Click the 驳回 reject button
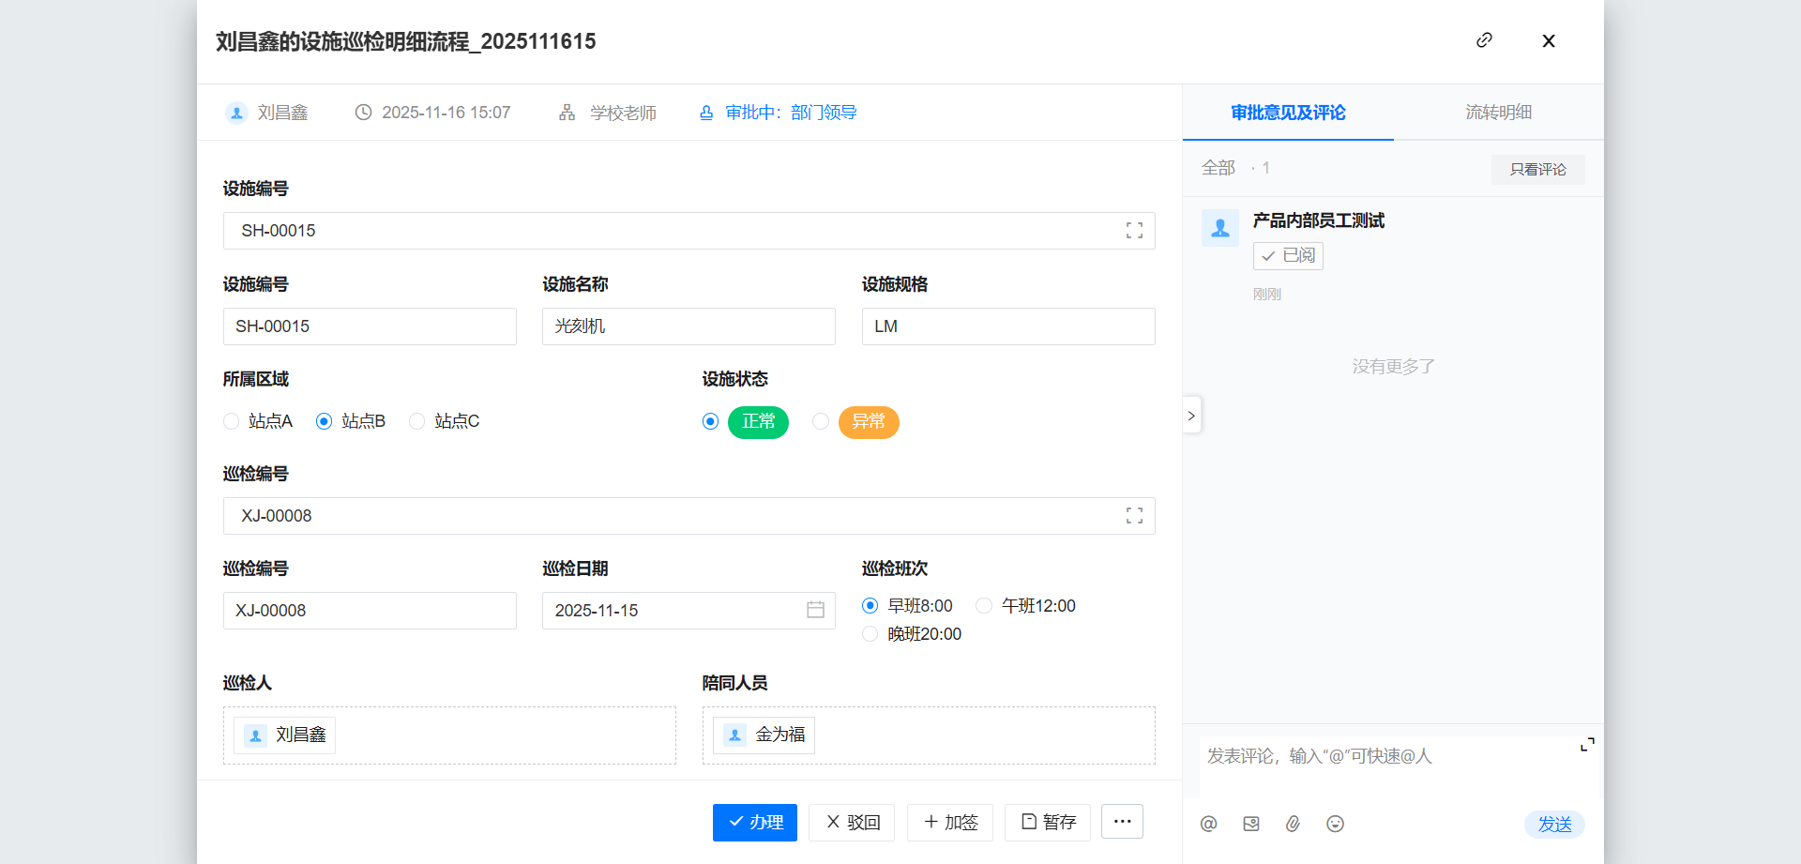This screenshot has width=1801, height=864. pyautogui.click(x=852, y=823)
